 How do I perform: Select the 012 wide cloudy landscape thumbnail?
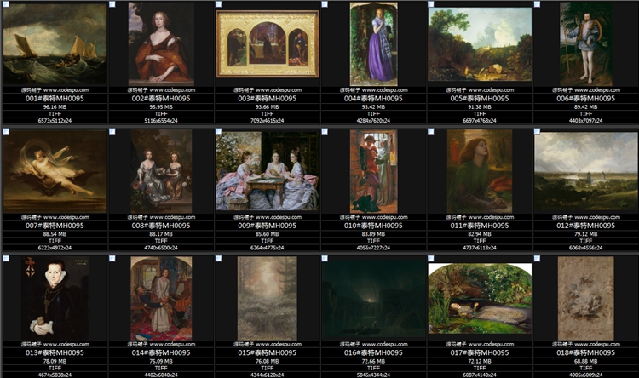[586, 171]
